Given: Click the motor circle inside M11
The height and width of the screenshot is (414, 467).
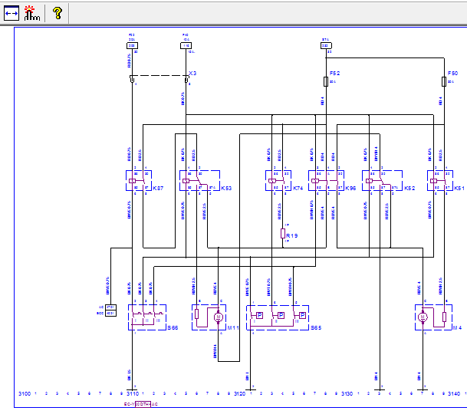Looking at the screenshot, I should (x=219, y=317).
